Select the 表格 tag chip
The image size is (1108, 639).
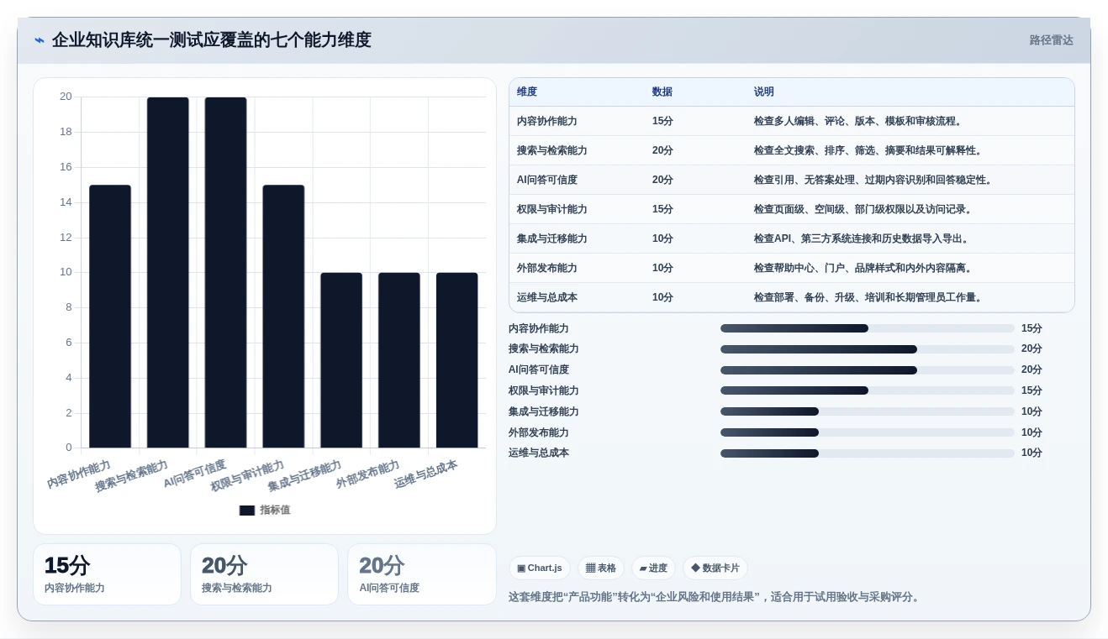[601, 568]
